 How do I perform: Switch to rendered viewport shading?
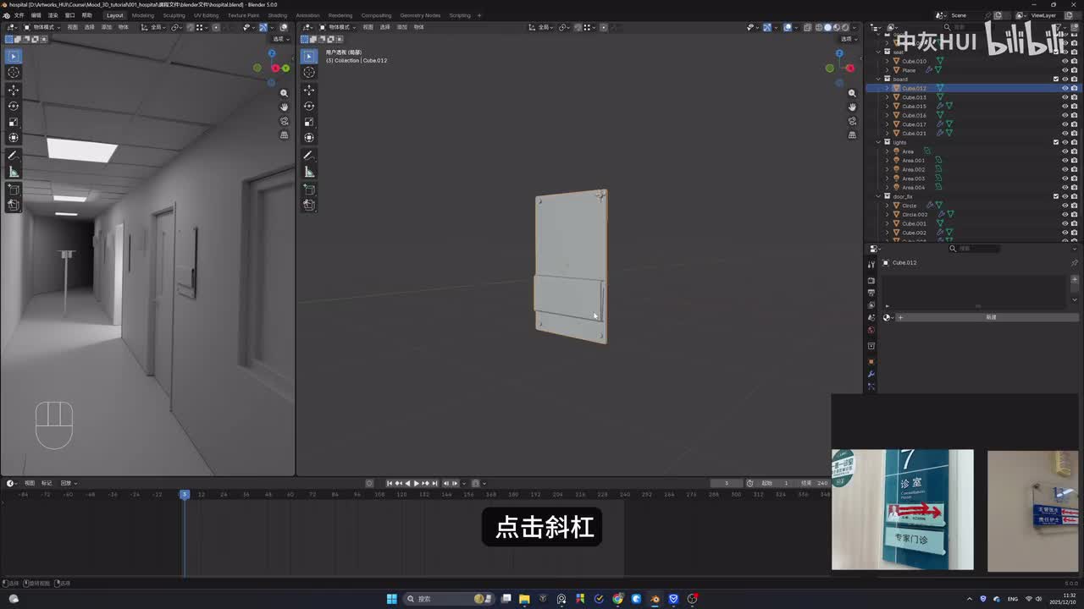(x=844, y=27)
